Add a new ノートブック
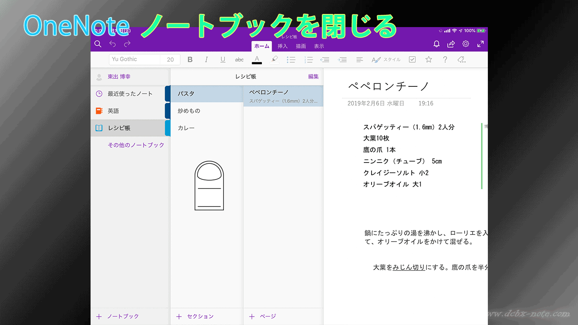The height and width of the screenshot is (325, 578). 118,317
